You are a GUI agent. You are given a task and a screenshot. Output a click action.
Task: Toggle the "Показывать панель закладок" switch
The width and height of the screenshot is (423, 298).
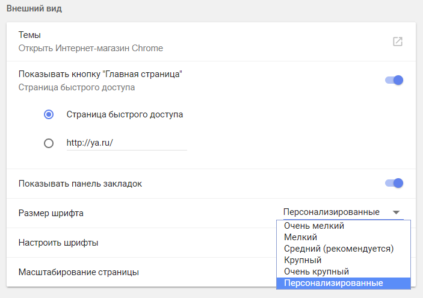[x=394, y=183]
